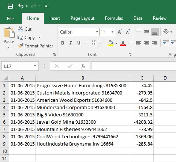Viewport: 176px width, 162px height.
Task: Click the Paste clipboard icon
Action: point(9,32)
